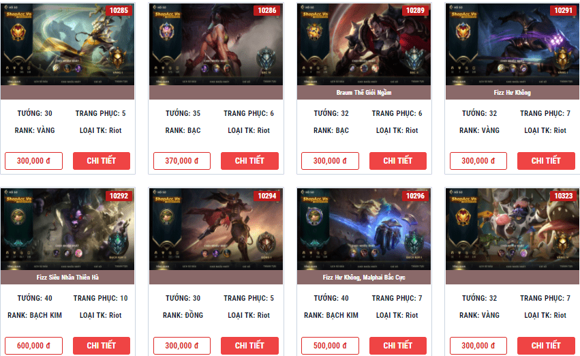Select the 10323 account preview image

513,229
